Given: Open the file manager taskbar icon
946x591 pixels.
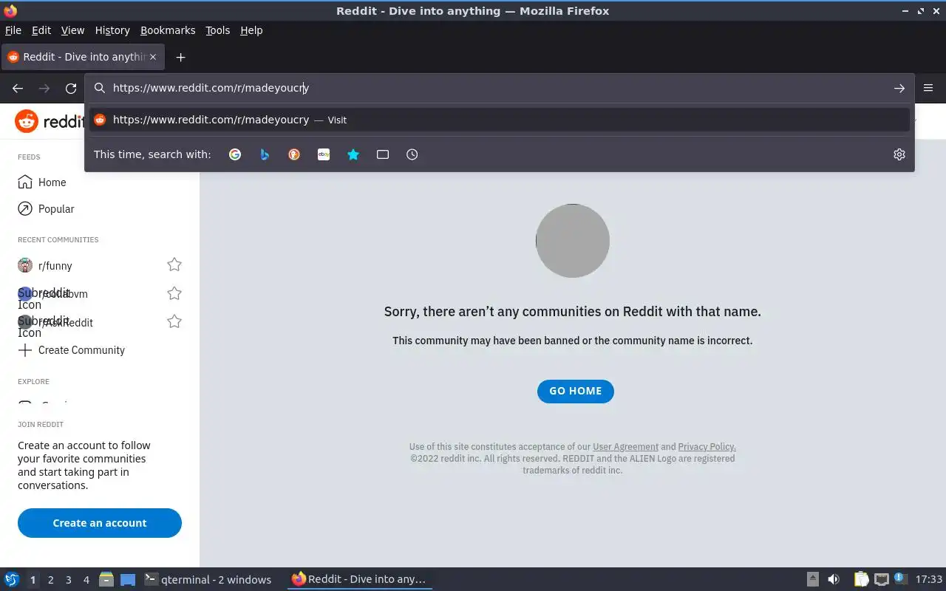Looking at the screenshot, I should [x=106, y=580].
